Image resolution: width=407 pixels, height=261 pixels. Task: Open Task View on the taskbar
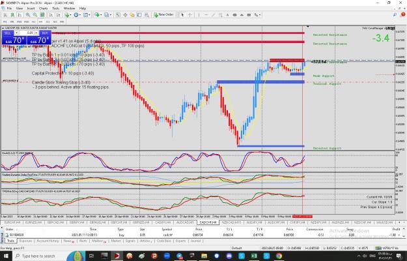click(91, 256)
